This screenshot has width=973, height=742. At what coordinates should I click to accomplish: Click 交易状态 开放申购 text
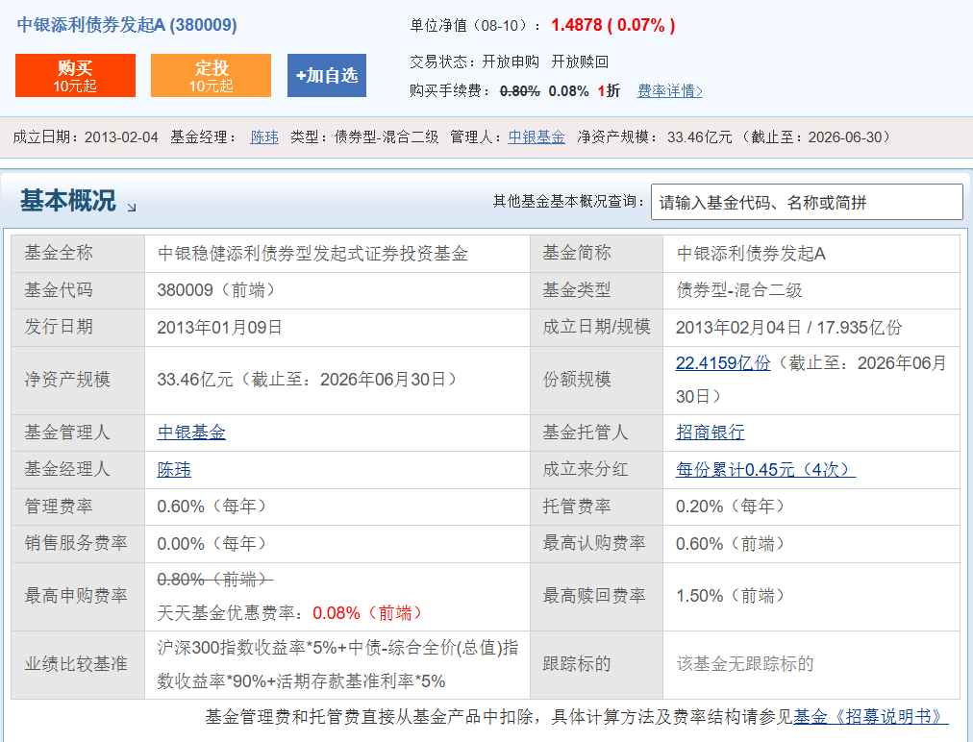pos(475,62)
